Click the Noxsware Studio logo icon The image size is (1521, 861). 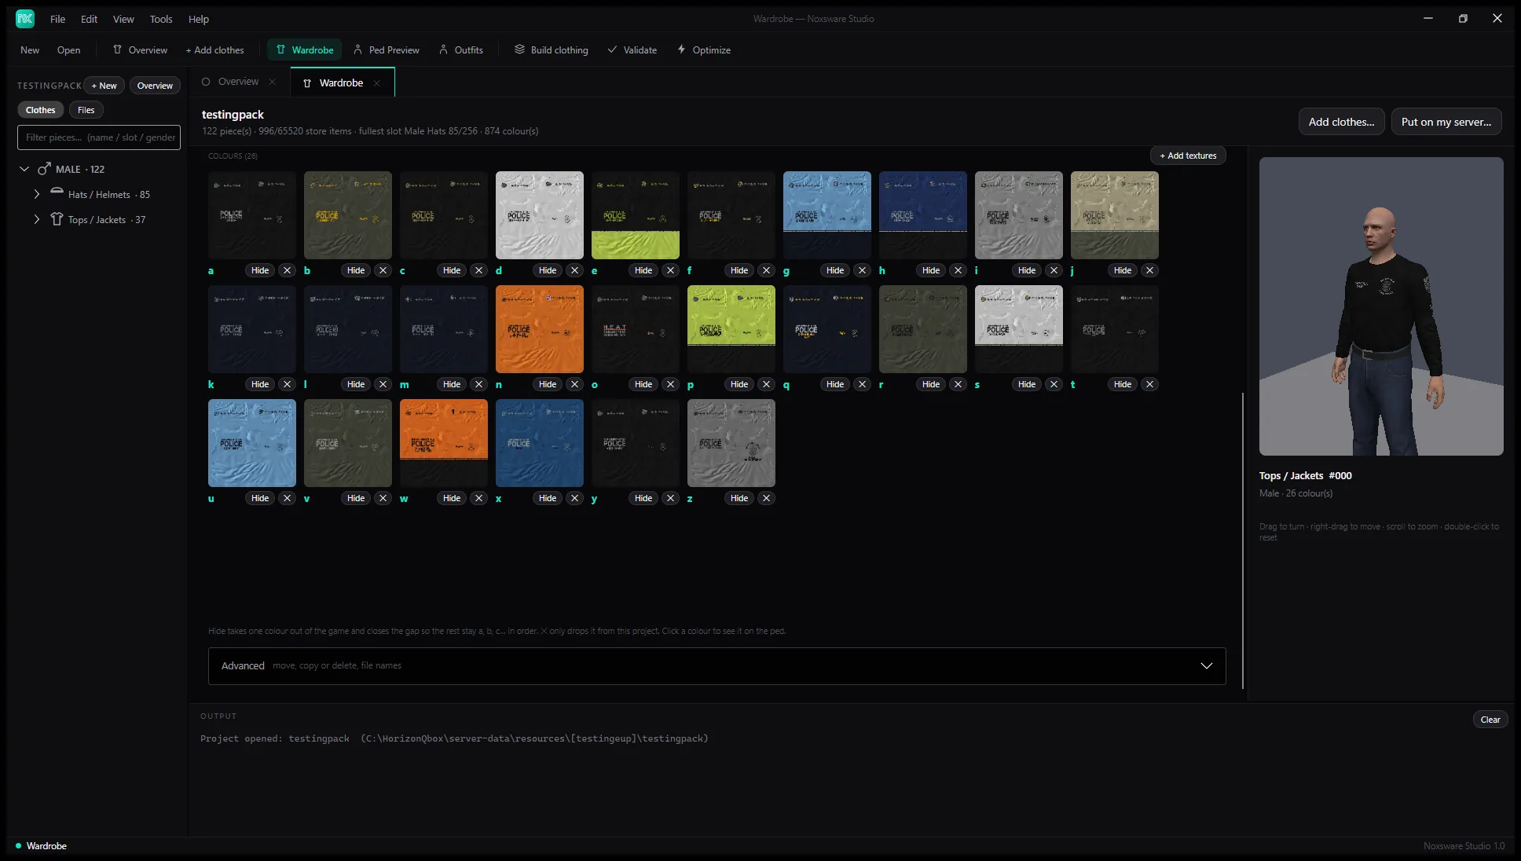pyautogui.click(x=25, y=18)
